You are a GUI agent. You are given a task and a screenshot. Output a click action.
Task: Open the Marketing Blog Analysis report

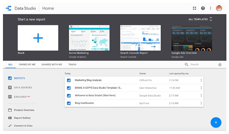(x=88, y=80)
